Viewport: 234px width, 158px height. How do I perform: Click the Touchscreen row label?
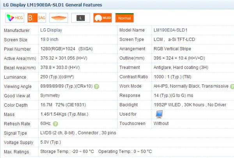point(132,123)
